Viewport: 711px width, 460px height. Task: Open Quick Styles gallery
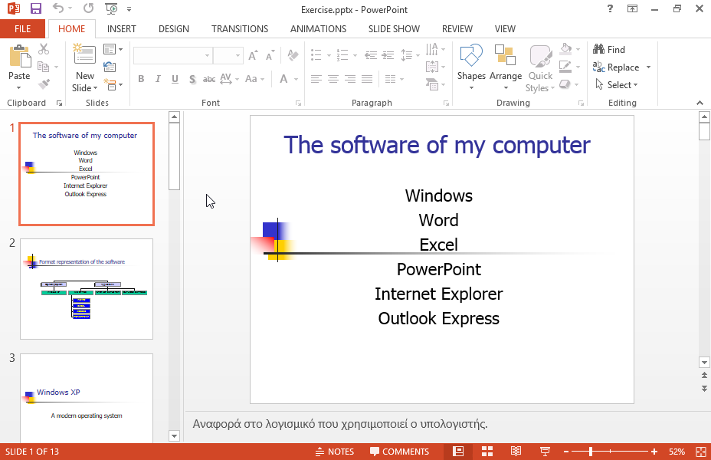click(540, 68)
